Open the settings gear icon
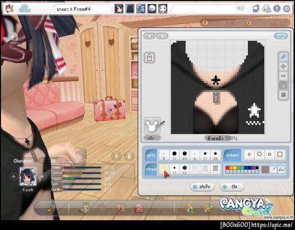The image size is (295, 230). [287, 9]
